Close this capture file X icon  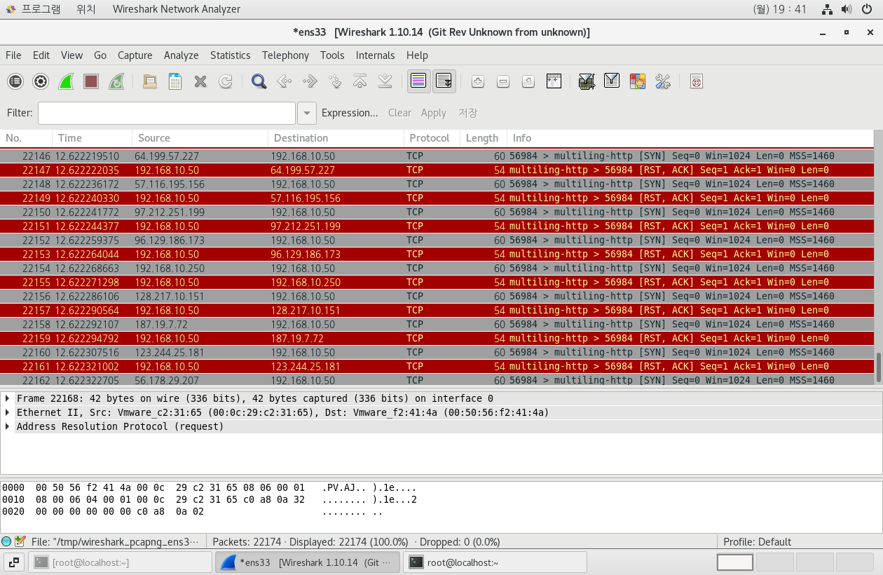click(x=200, y=81)
